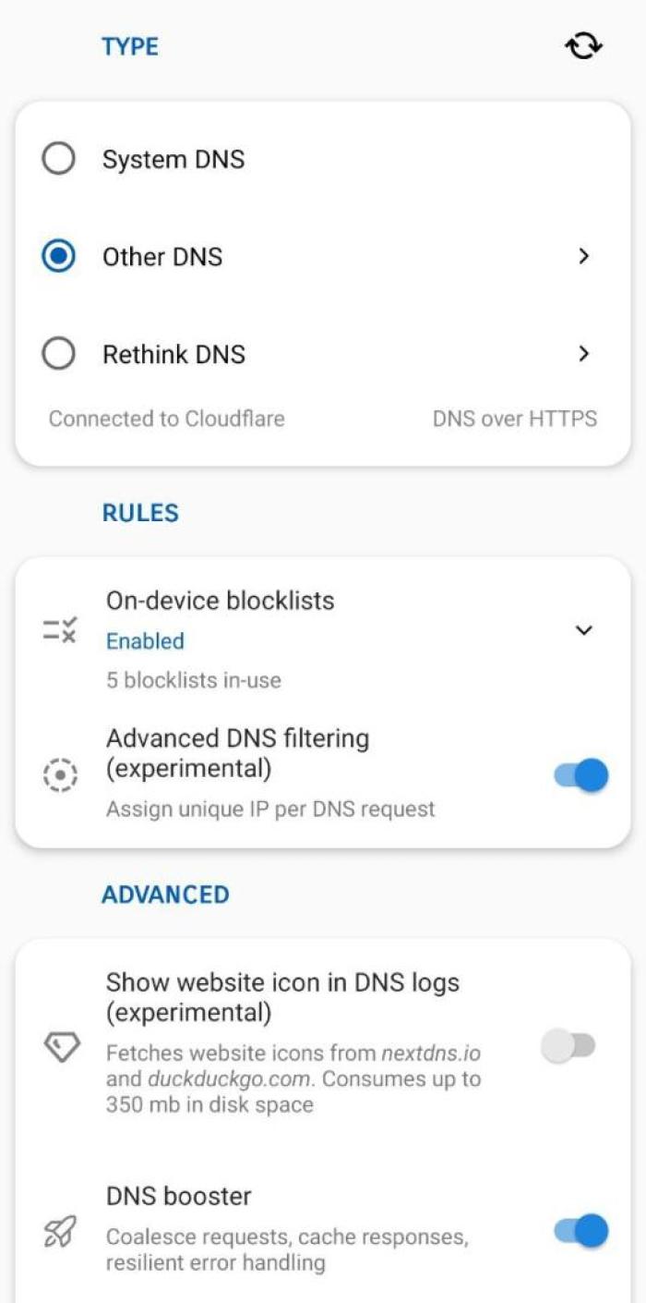Click the Enabled link under blocklists
Screen dimensions: 646x1303
point(144,640)
